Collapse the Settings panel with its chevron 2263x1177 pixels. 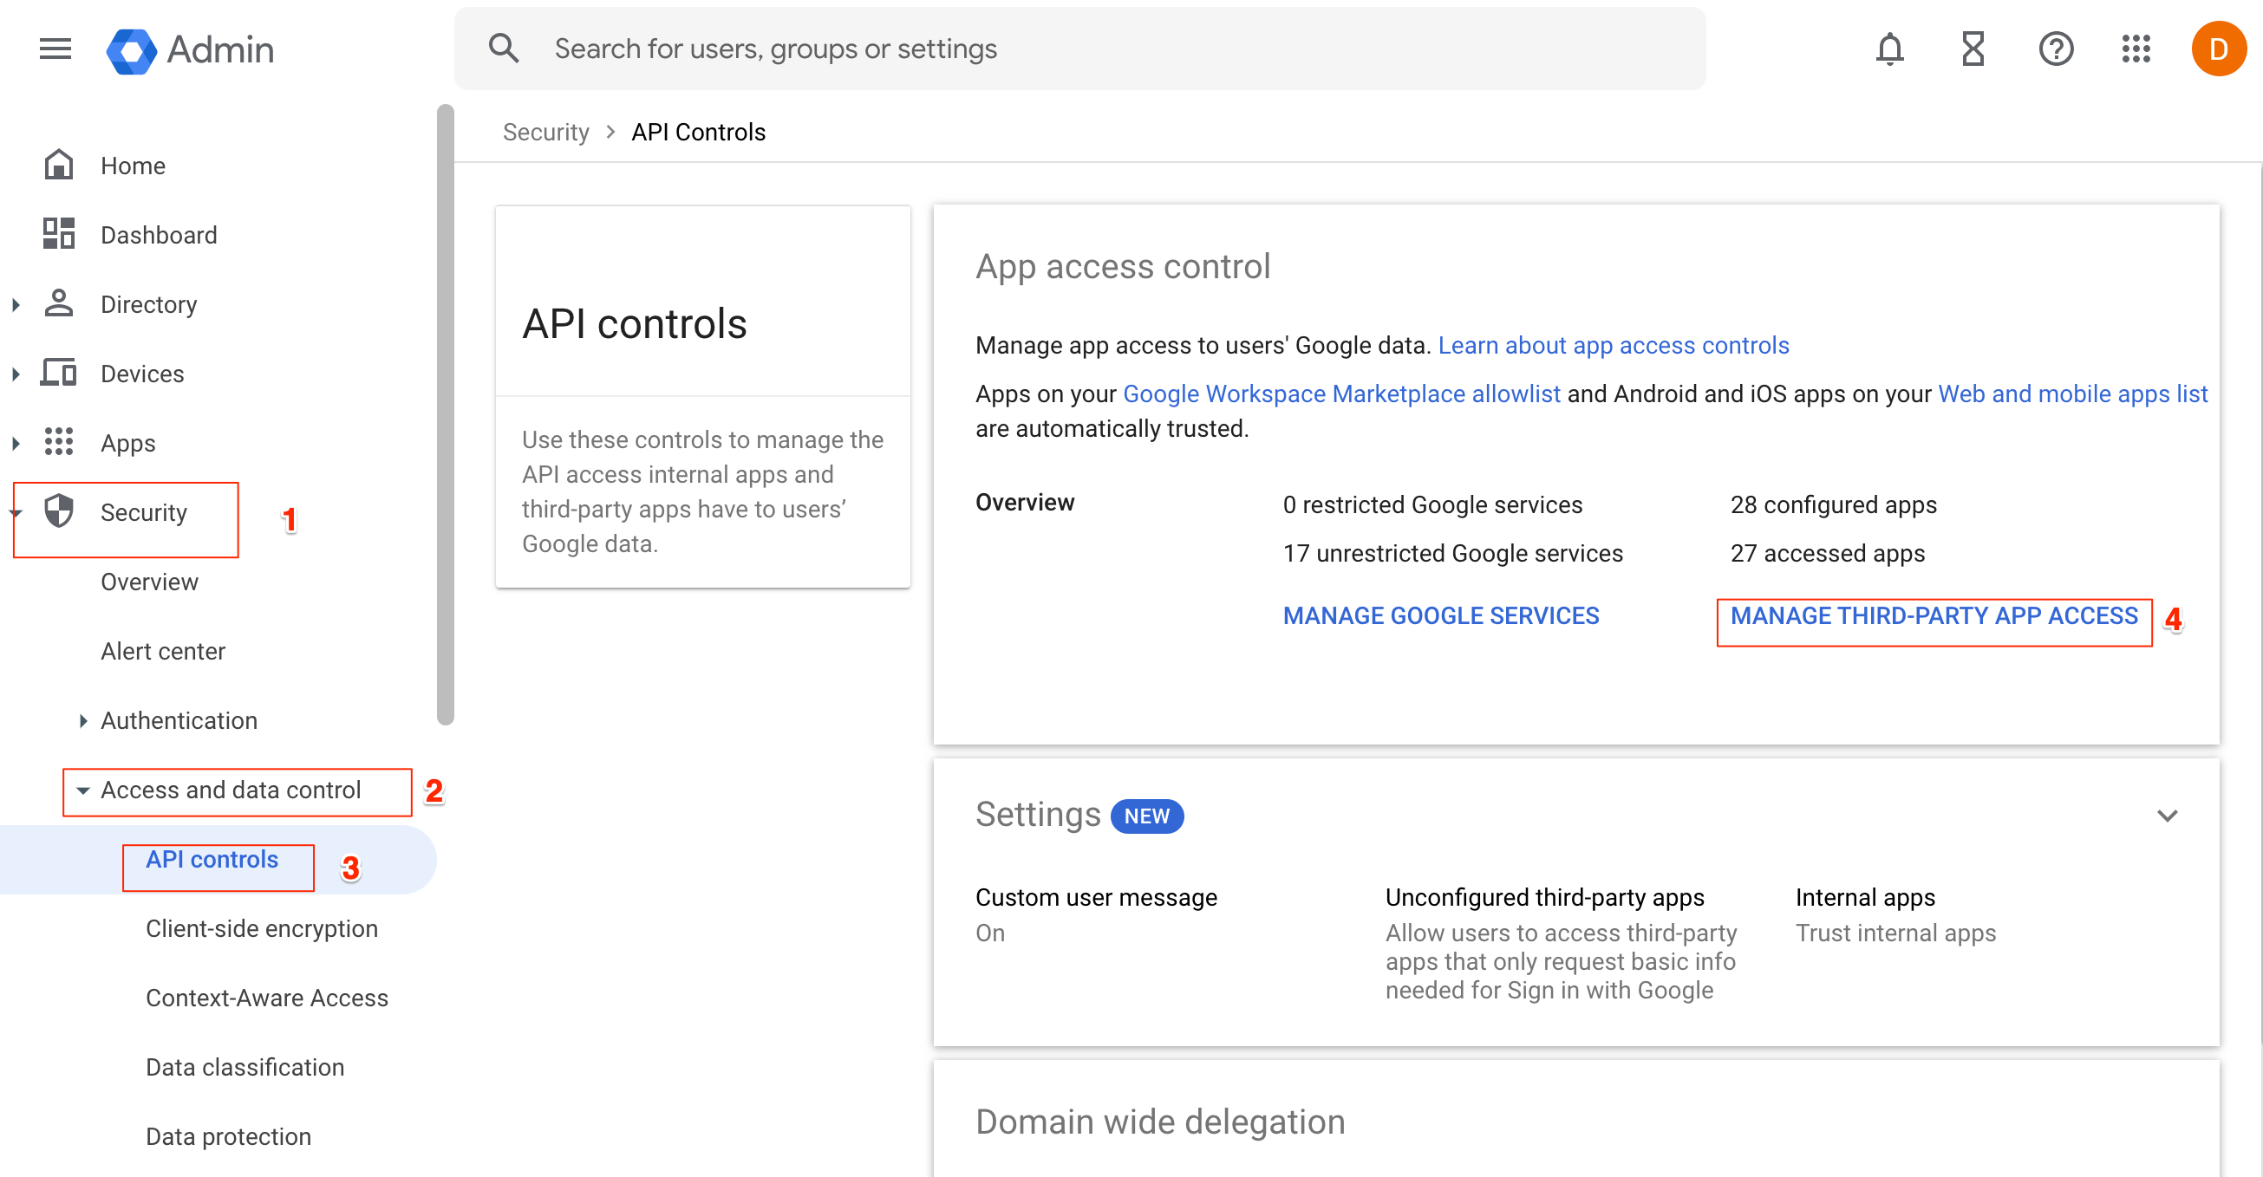click(x=2168, y=815)
